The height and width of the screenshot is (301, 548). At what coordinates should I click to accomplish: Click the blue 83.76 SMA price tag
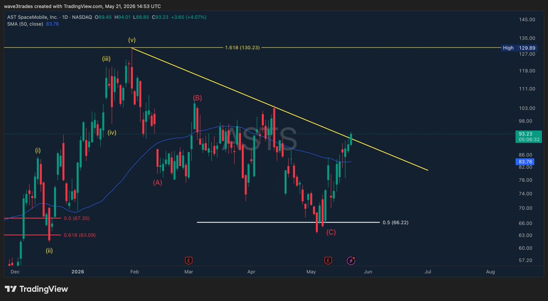(525, 162)
